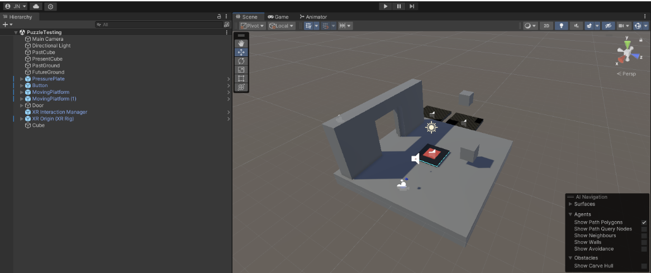Enable Show Carve Hull checkbox

pyautogui.click(x=644, y=266)
